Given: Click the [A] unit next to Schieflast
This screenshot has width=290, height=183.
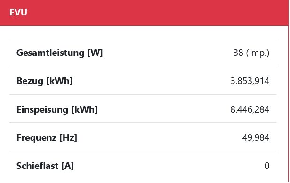Looking at the screenshot, I should pos(68,166).
